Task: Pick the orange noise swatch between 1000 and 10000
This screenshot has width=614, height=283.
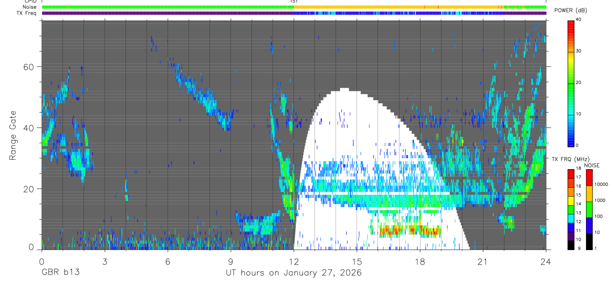Action: pyautogui.click(x=589, y=194)
